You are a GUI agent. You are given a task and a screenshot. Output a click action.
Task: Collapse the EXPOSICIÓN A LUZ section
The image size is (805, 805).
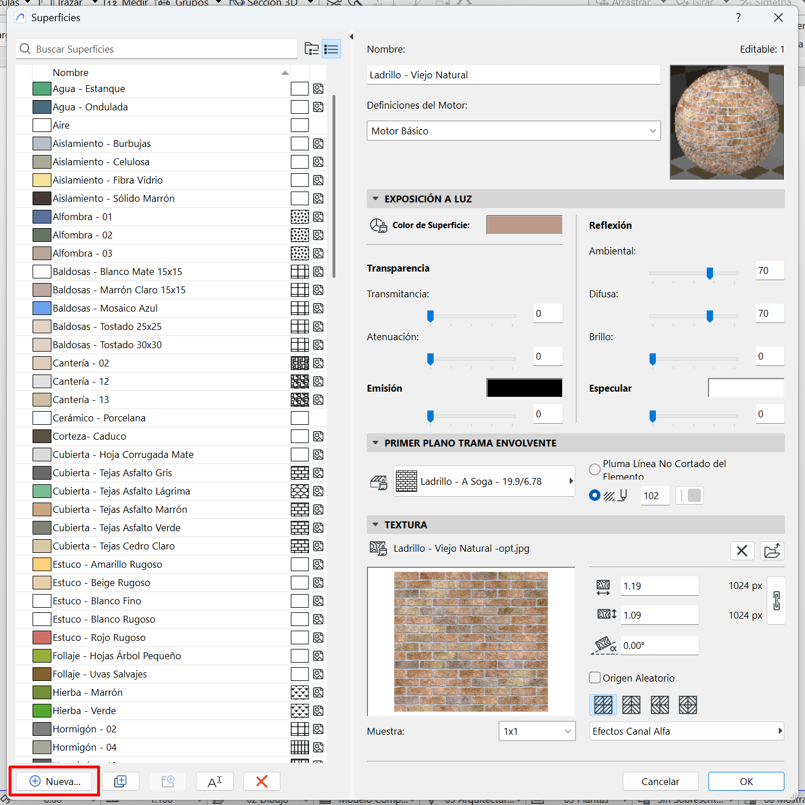pyautogui.click(x=375, y=198)
